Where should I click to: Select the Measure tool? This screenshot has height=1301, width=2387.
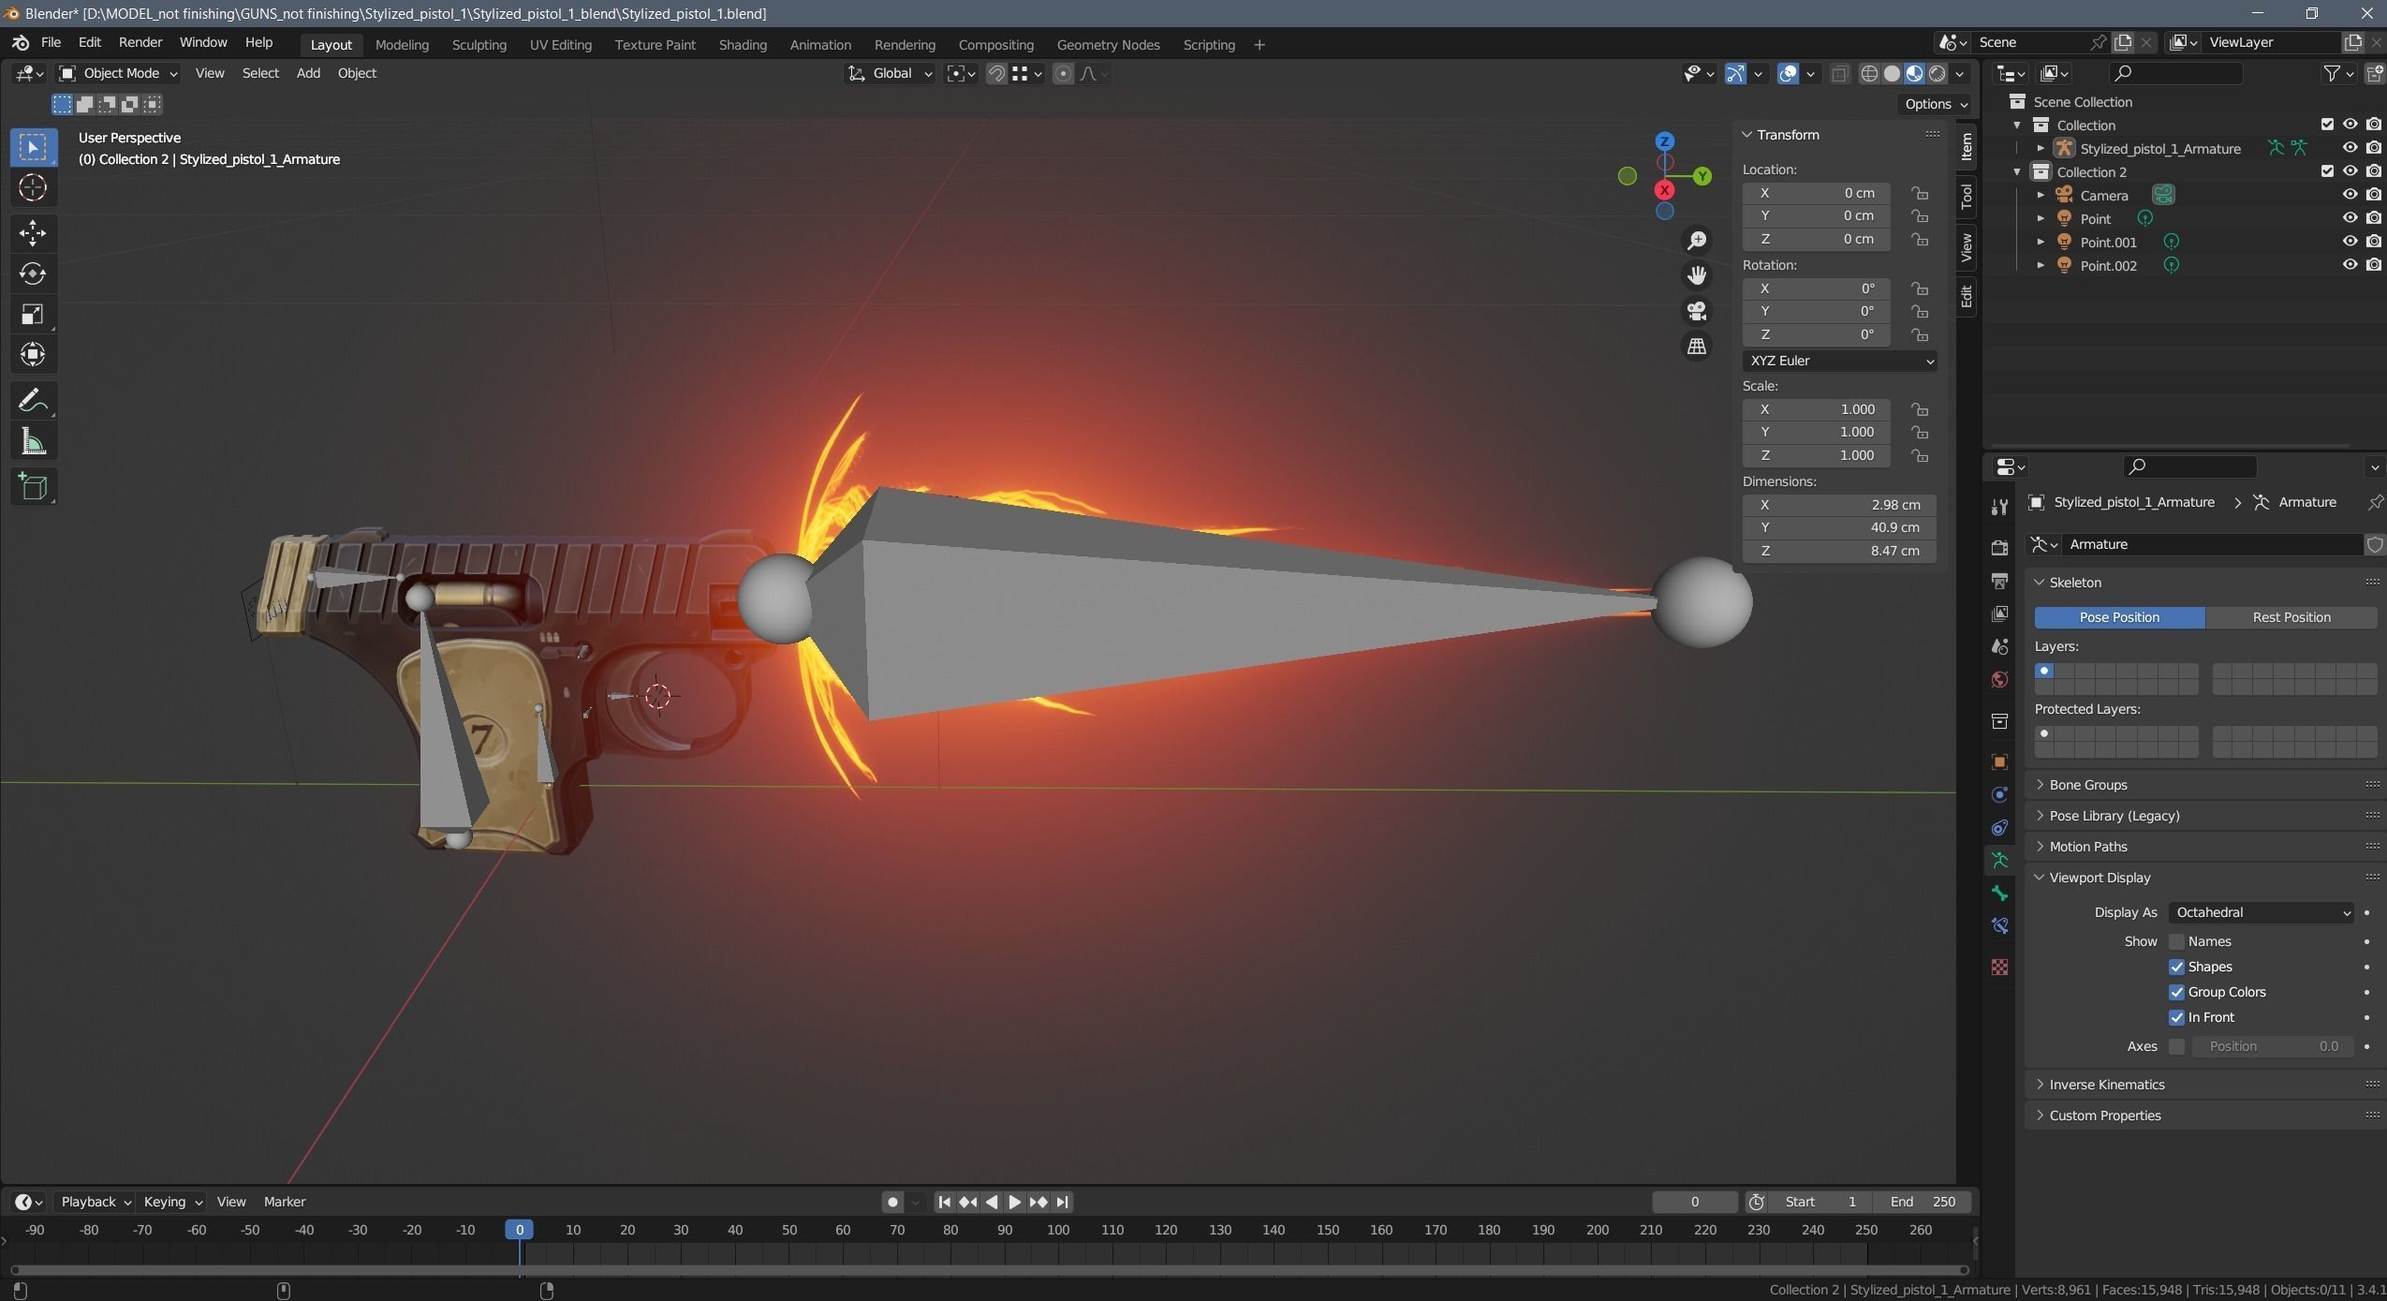pos(33,441)
